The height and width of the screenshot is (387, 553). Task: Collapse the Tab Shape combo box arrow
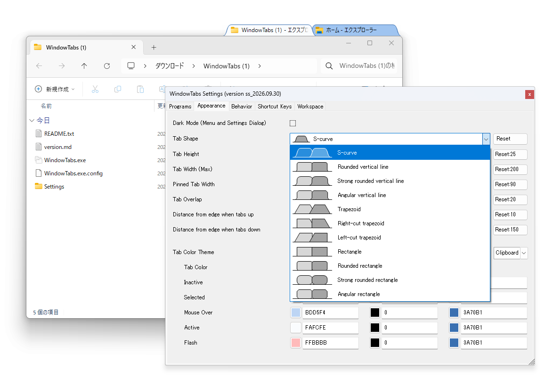click(x=486, y=139)
